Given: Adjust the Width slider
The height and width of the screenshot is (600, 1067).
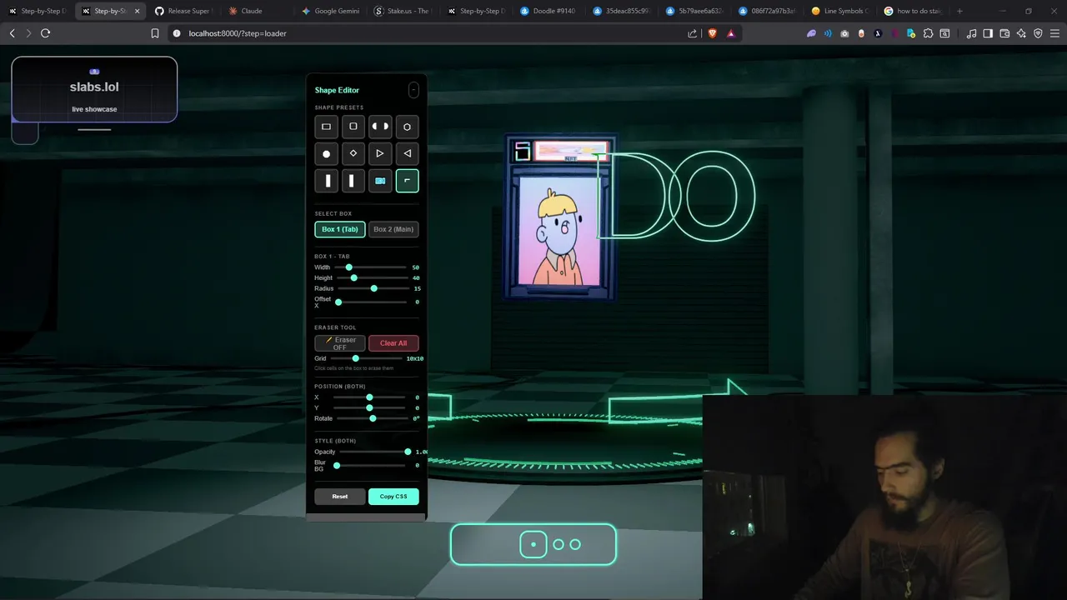Looking at the screenshot, I should pyautogui.click(x=372, y=267).
